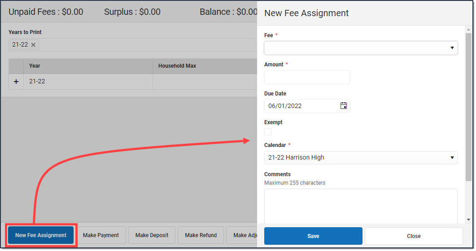Image resolution: width=476 pixels, height=251 pixels.
Task: Open the Calendar dropdown showing 21-22 Harrison High
Action: click(x=361, y=158)
